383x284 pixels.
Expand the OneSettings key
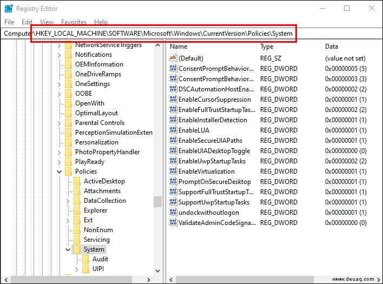[59, 84]
